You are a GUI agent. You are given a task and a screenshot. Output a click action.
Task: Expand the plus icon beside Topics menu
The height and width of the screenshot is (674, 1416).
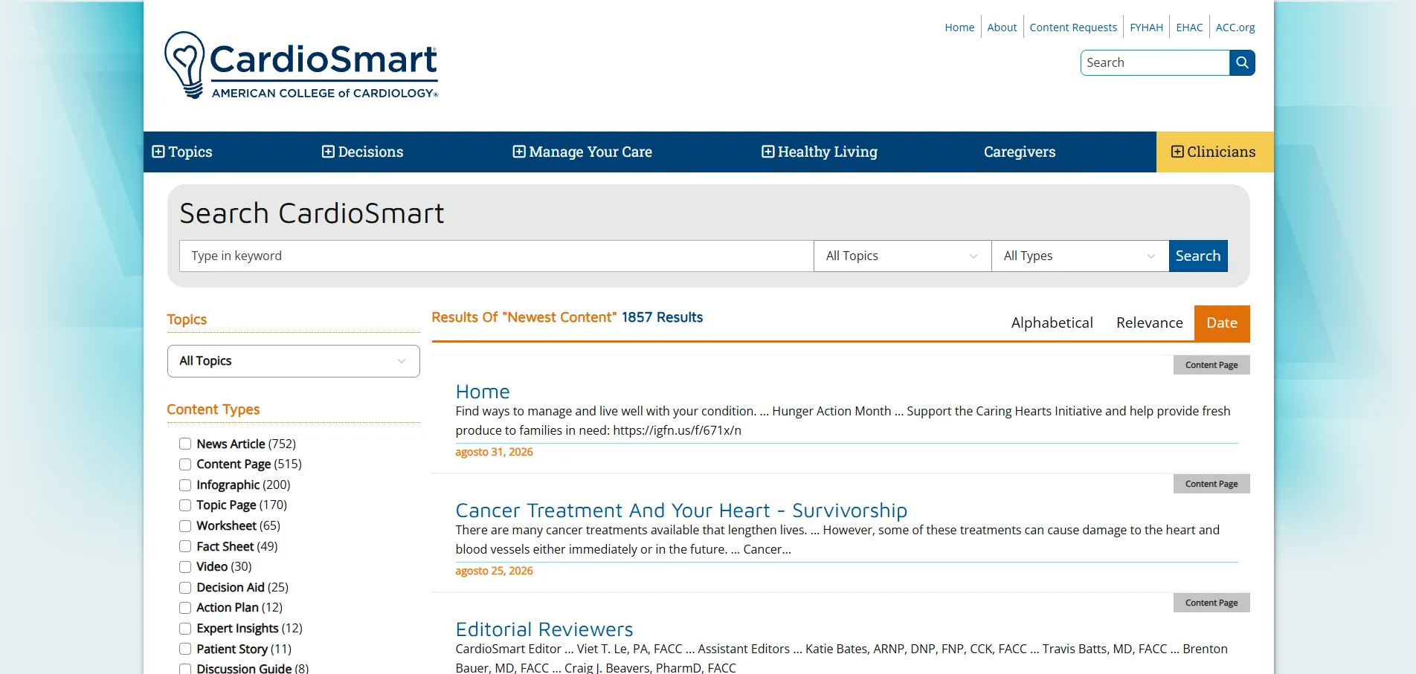(158, 152)
